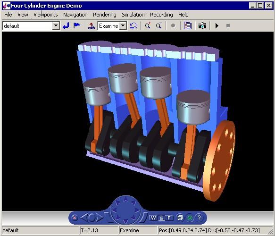Open the File menu
275x236 pixels.
click(8, 15)
